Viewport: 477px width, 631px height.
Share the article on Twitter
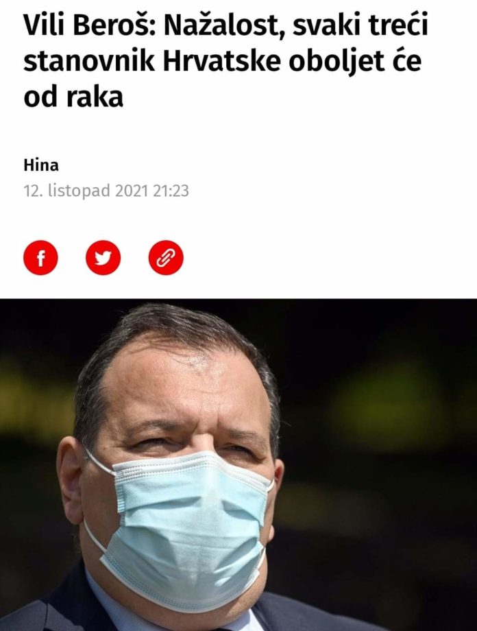pyautogui.click(x=103, y=258)
